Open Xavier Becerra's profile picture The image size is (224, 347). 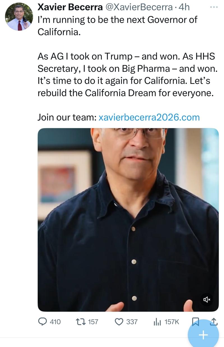[19, 17]
